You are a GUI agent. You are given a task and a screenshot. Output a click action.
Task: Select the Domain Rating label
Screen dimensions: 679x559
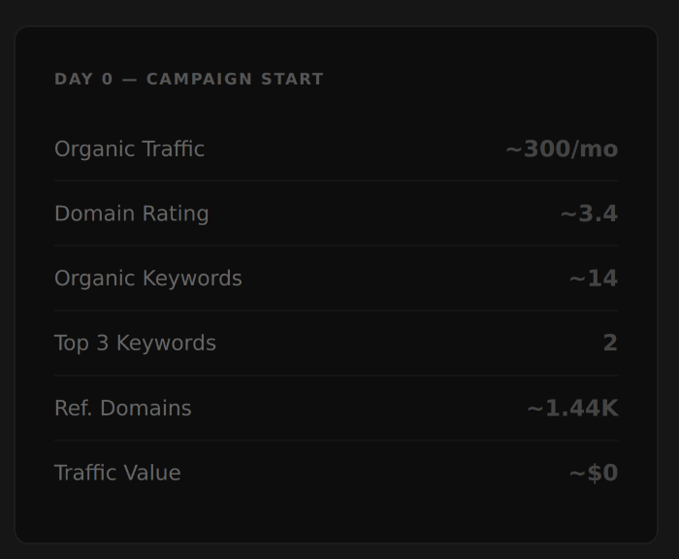[131, 214]
